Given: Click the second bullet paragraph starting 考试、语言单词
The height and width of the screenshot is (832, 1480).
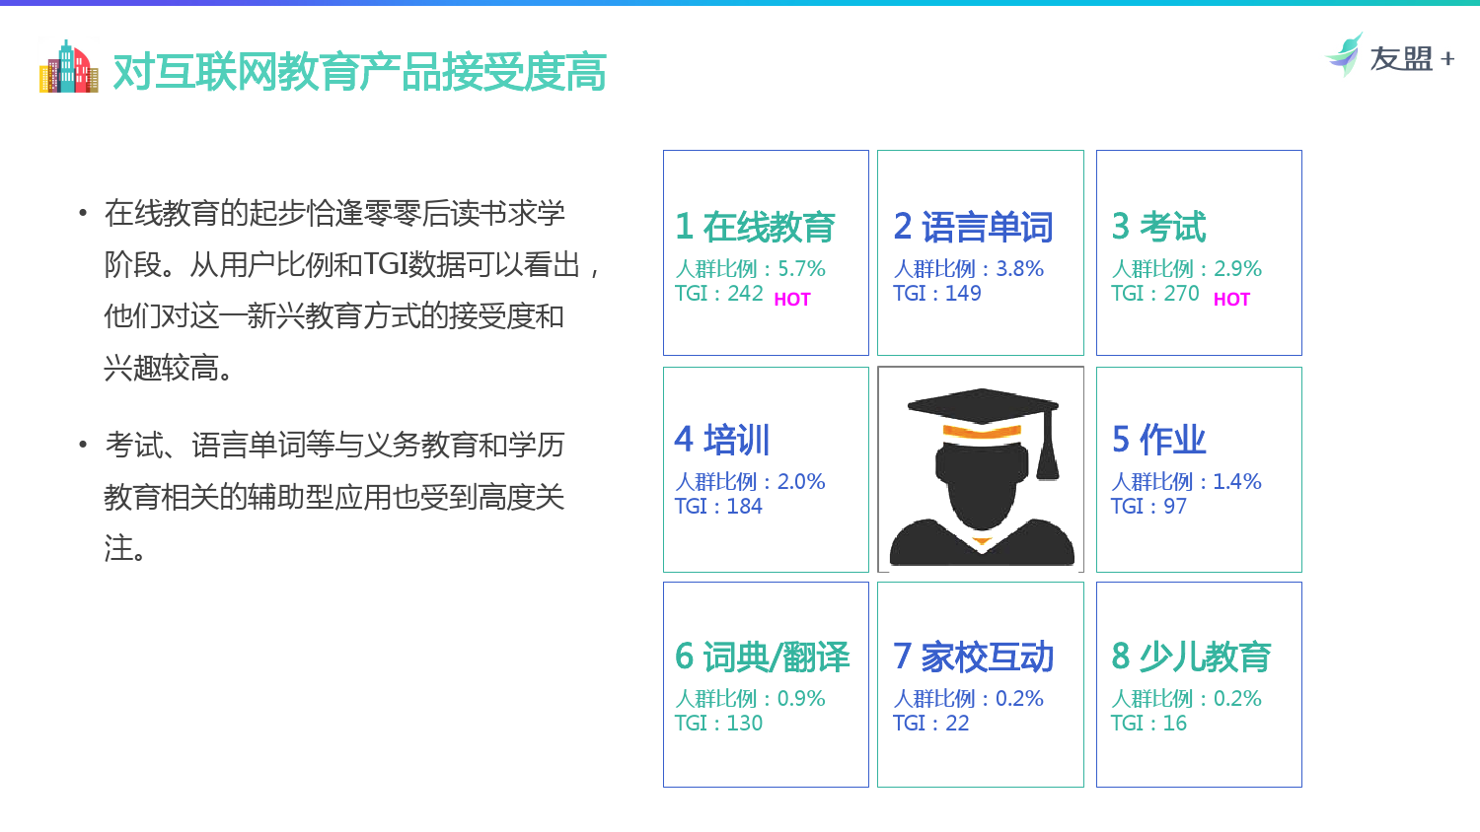Looking at the screenshot, I should click(x=333, y=496).
